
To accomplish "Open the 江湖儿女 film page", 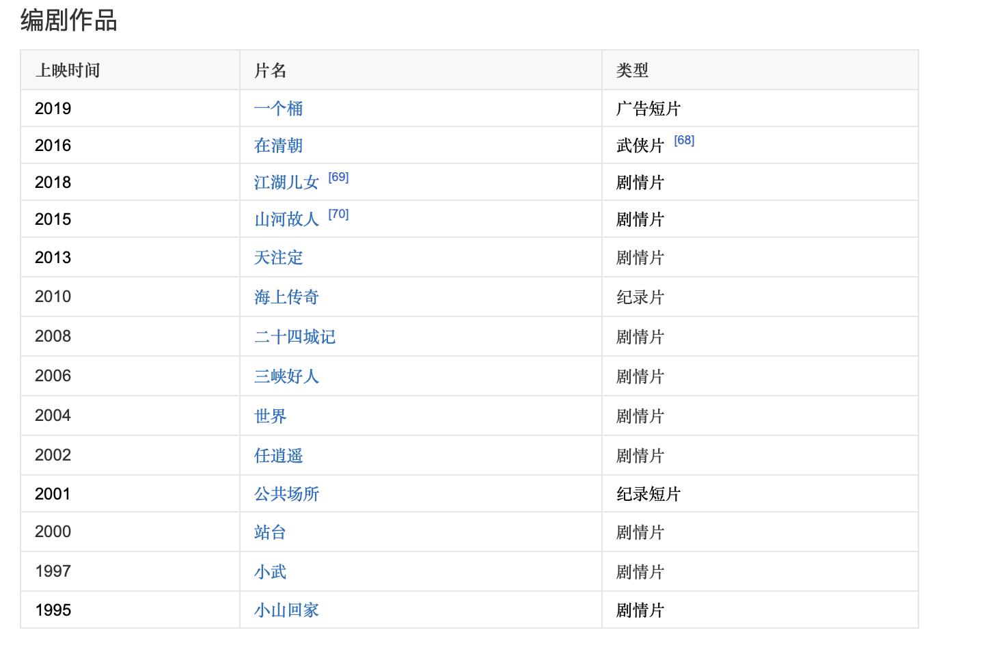I will click(x=286, y=182).
